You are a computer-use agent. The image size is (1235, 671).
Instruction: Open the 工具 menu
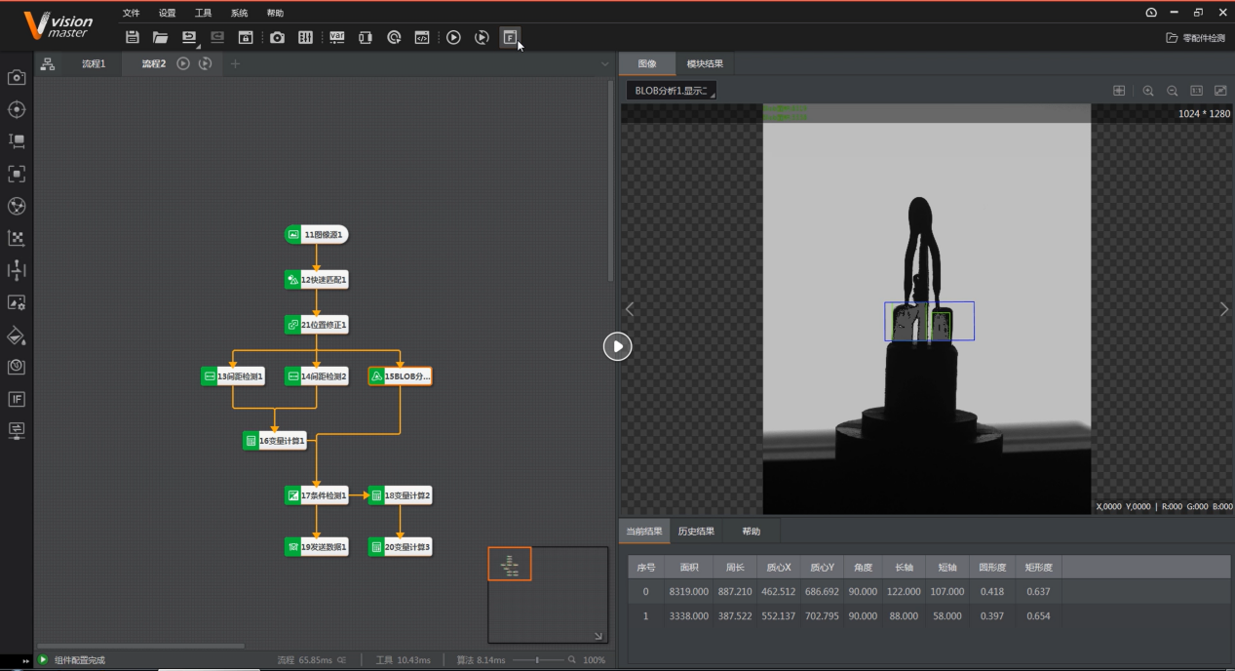click(203, 14)
